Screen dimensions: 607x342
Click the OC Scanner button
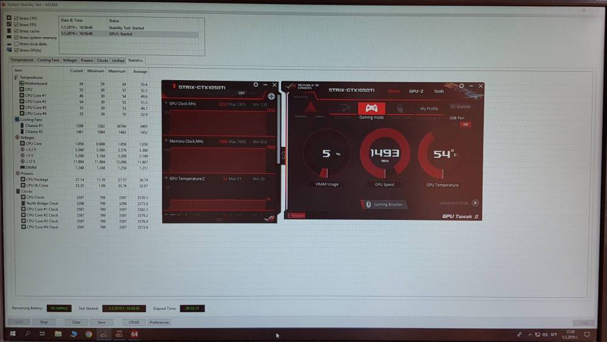tap(460, 106)
